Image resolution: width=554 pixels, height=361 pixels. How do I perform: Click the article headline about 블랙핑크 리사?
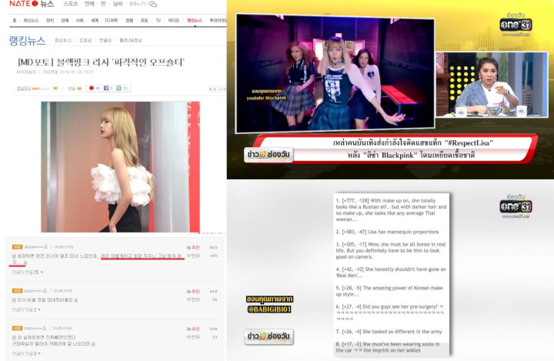101,62
